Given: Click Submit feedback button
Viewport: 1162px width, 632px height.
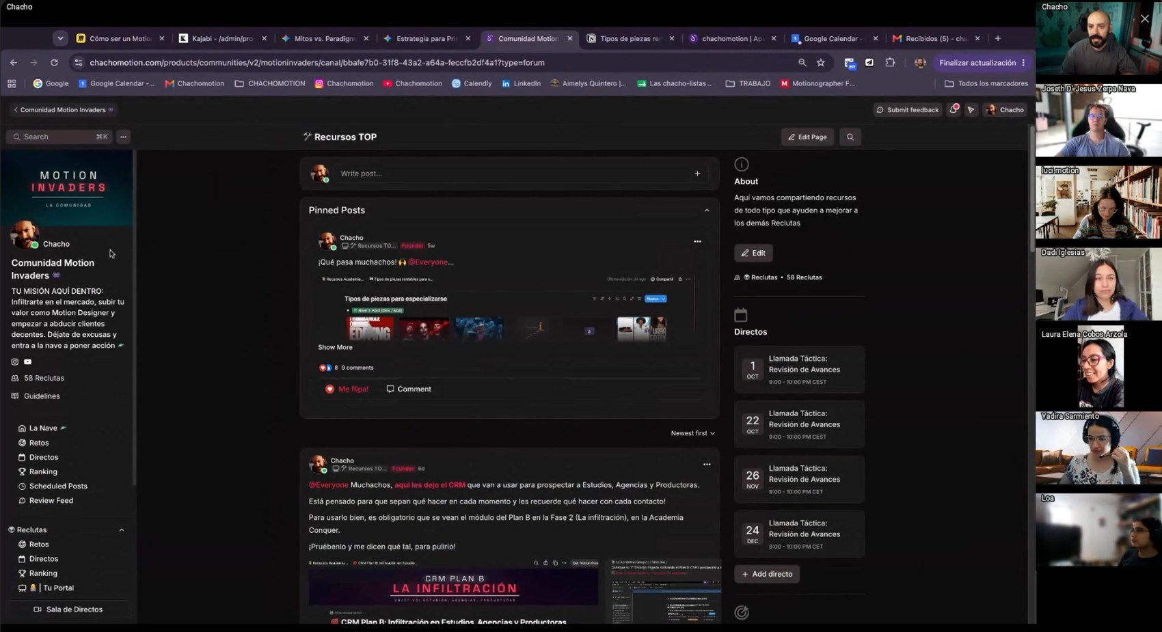Looking at the screenshot, I should pos(908,109).
